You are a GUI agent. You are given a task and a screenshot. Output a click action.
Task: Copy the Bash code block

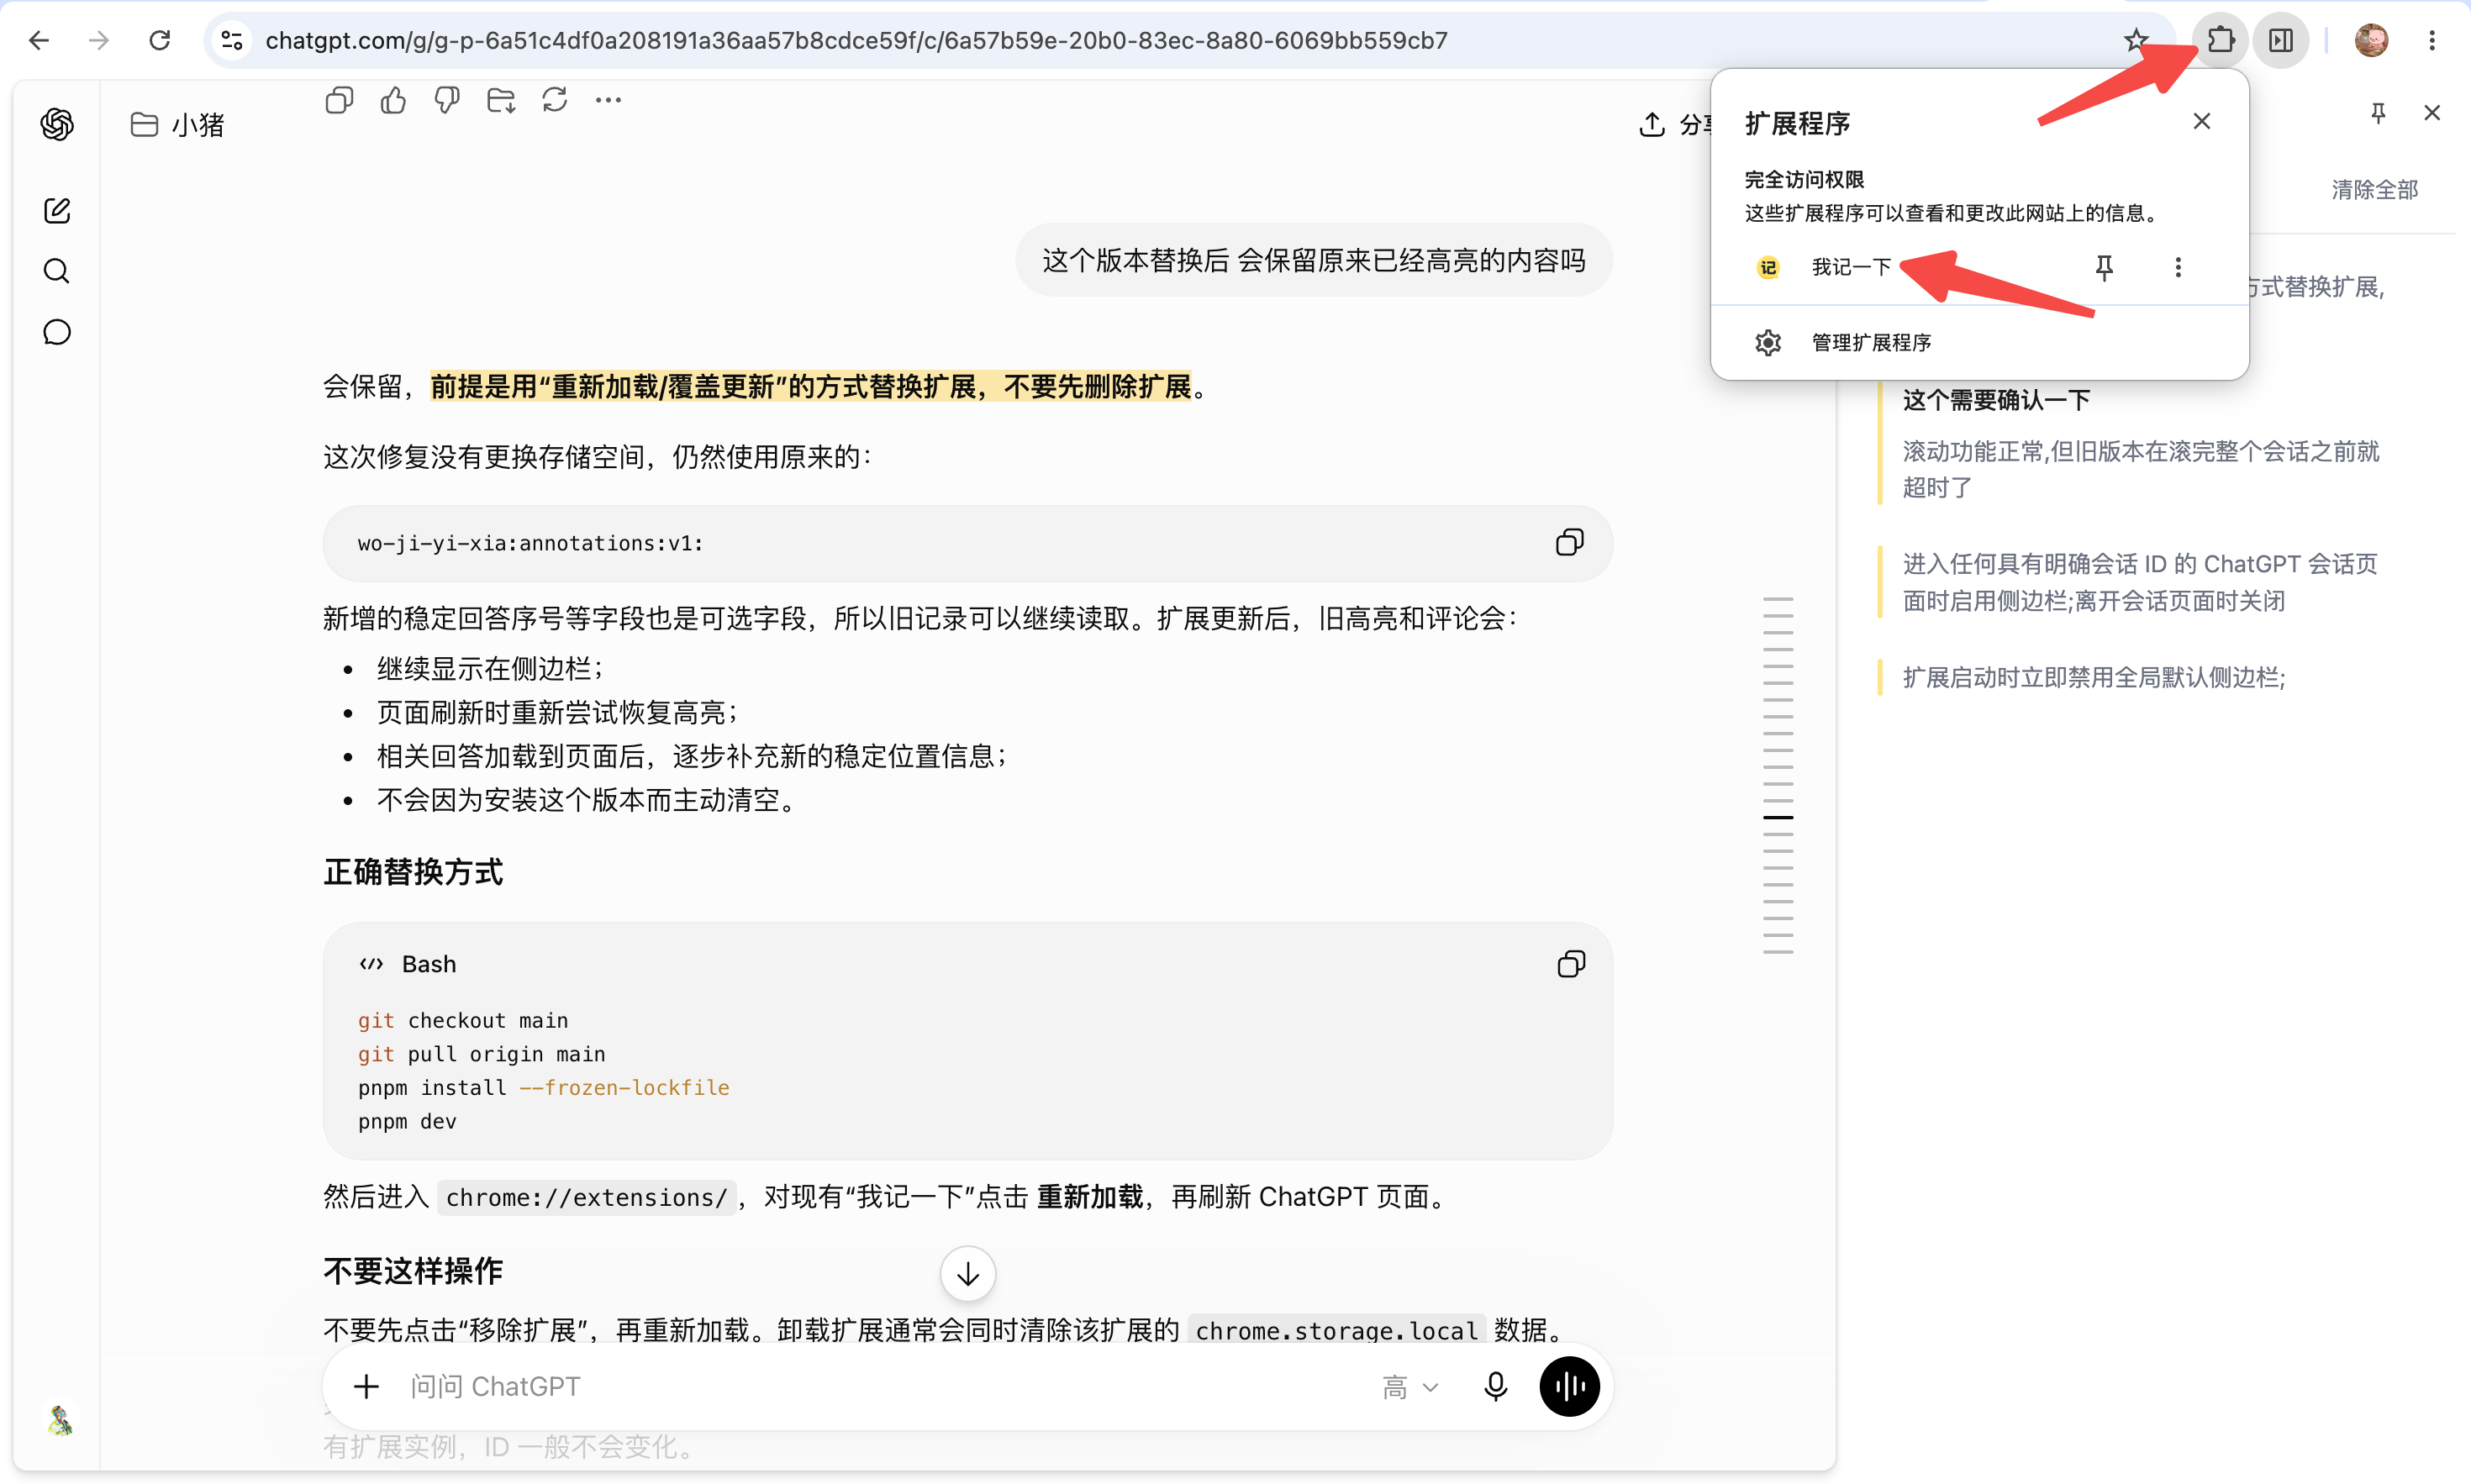(x=1571, y=964)
